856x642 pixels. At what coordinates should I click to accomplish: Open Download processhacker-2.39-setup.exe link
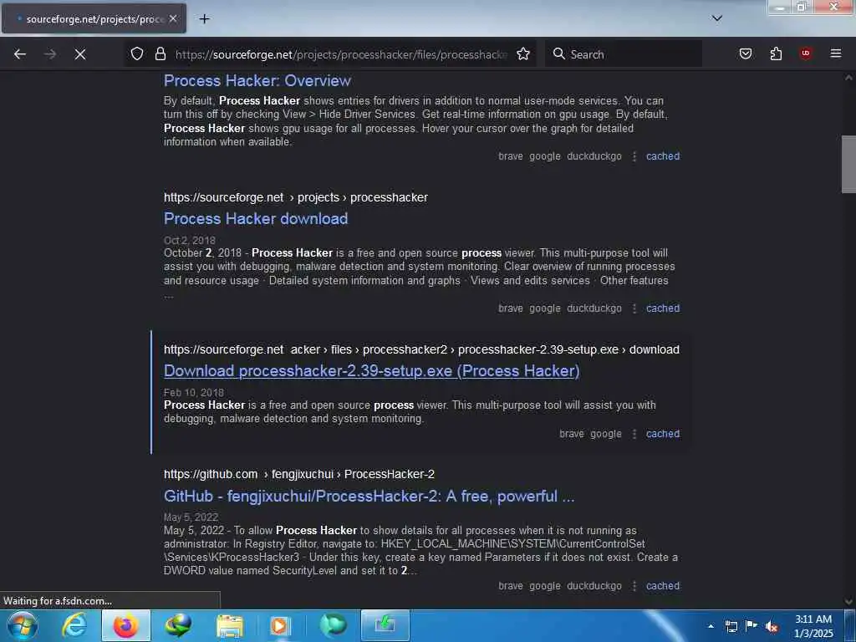coord(372,370)
